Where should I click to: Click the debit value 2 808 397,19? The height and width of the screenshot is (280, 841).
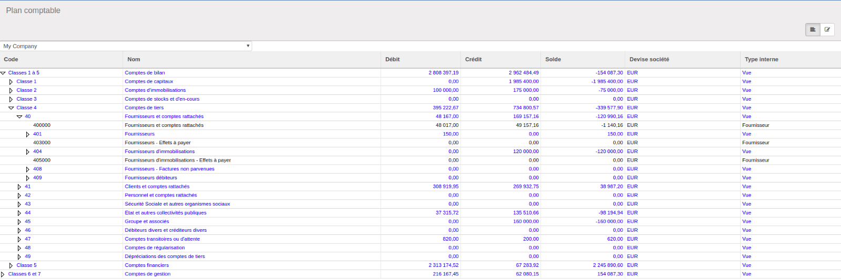coord(444,73)
